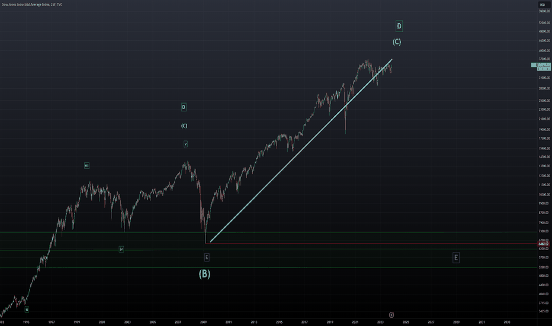Screen dimensions: 552x326
Task: Select the boxed 'D' label above the 2007 peak
Action: [184, 107]
